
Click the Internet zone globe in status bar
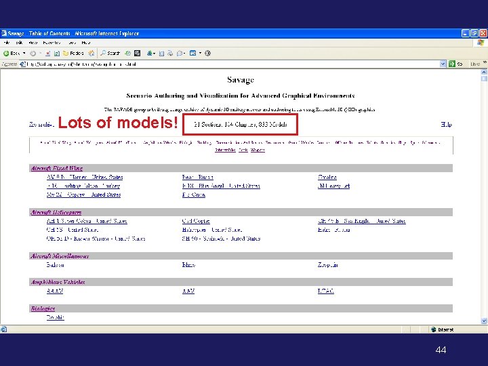coord(433,329)
